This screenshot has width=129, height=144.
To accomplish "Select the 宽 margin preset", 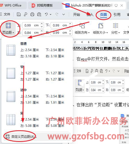I will point(37,119).
